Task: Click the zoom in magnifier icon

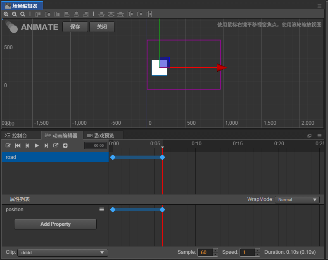Action: (x=6, y=14)
